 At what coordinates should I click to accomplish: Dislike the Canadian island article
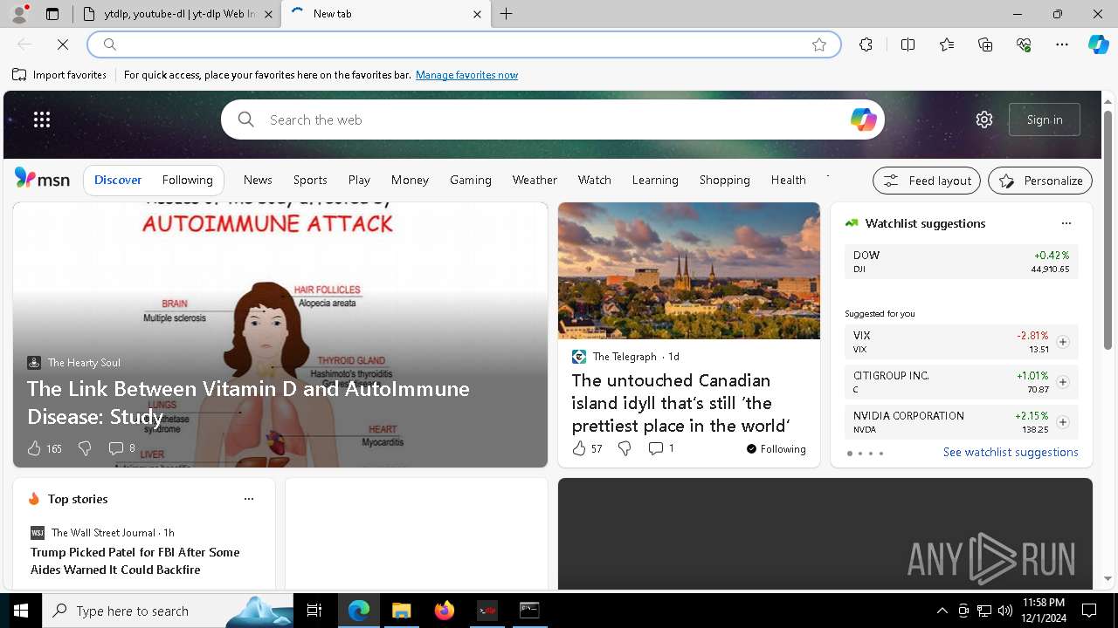click(x=625, y=448)
